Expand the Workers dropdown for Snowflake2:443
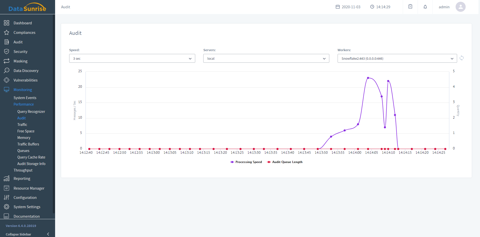 pyautogui.click(x=397, y=58)
